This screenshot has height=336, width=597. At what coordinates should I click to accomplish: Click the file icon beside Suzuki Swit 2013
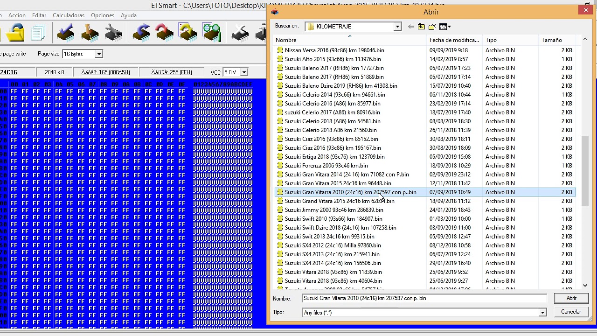(280, 236)
